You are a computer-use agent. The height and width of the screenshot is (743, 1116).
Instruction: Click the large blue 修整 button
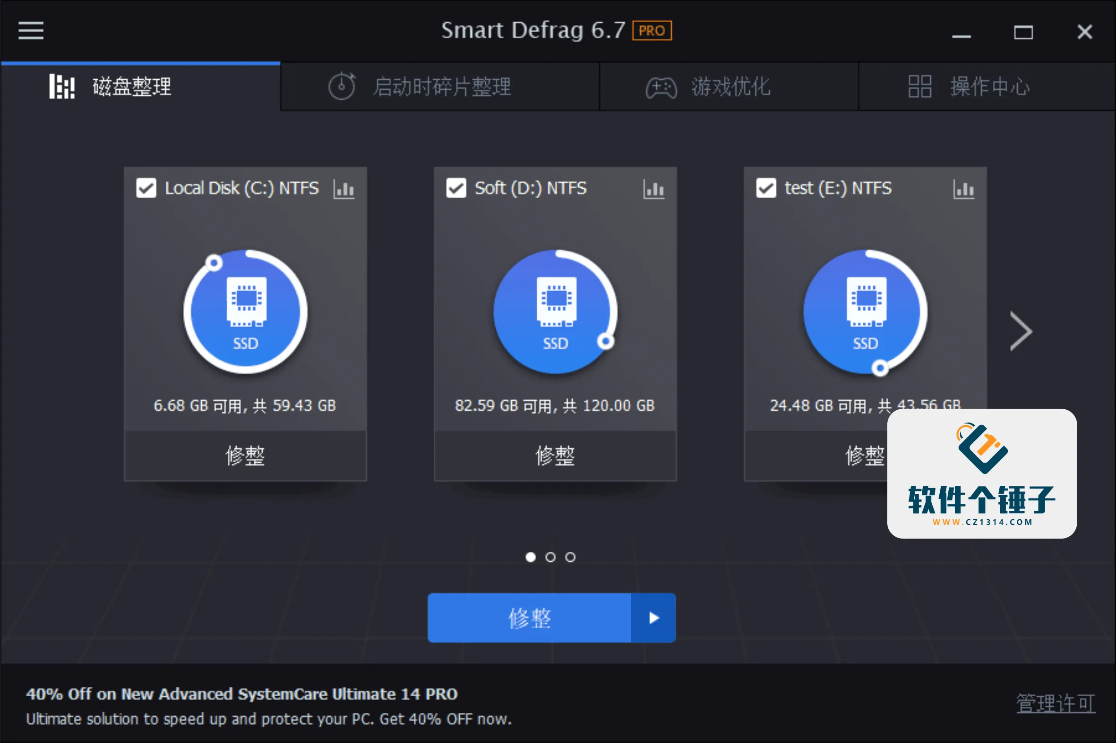click(529, 618)
